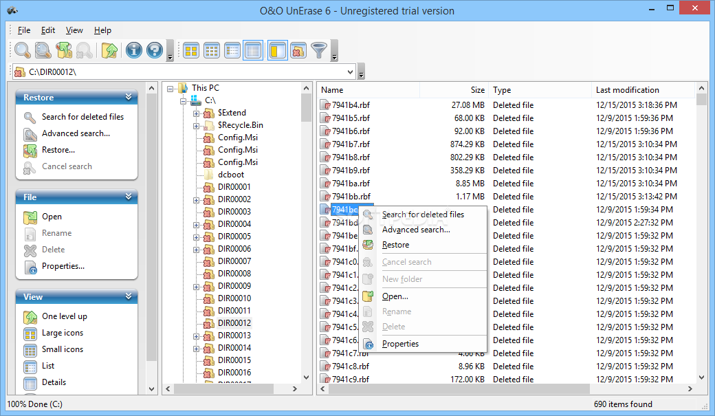The width and height of the screenshot is (715, 416).
Task: Collapse the C:\ drive tree node
Action: (184, 101)
